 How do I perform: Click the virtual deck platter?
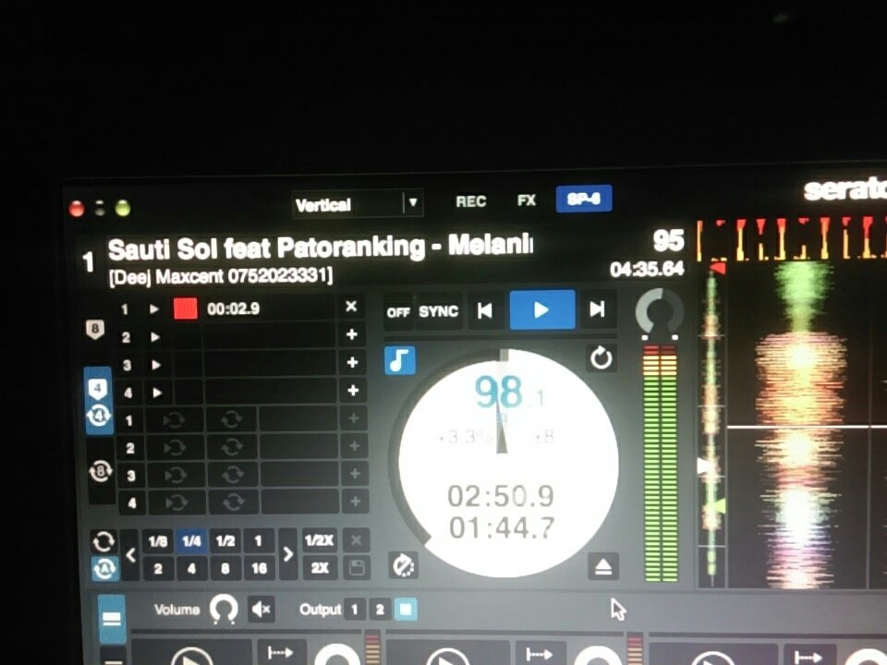pos(507,463)
